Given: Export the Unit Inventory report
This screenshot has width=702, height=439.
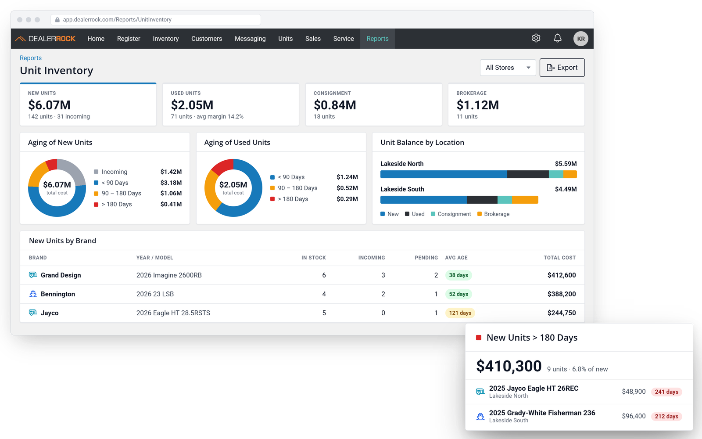Looking at the screenshot, I should 562,68.
